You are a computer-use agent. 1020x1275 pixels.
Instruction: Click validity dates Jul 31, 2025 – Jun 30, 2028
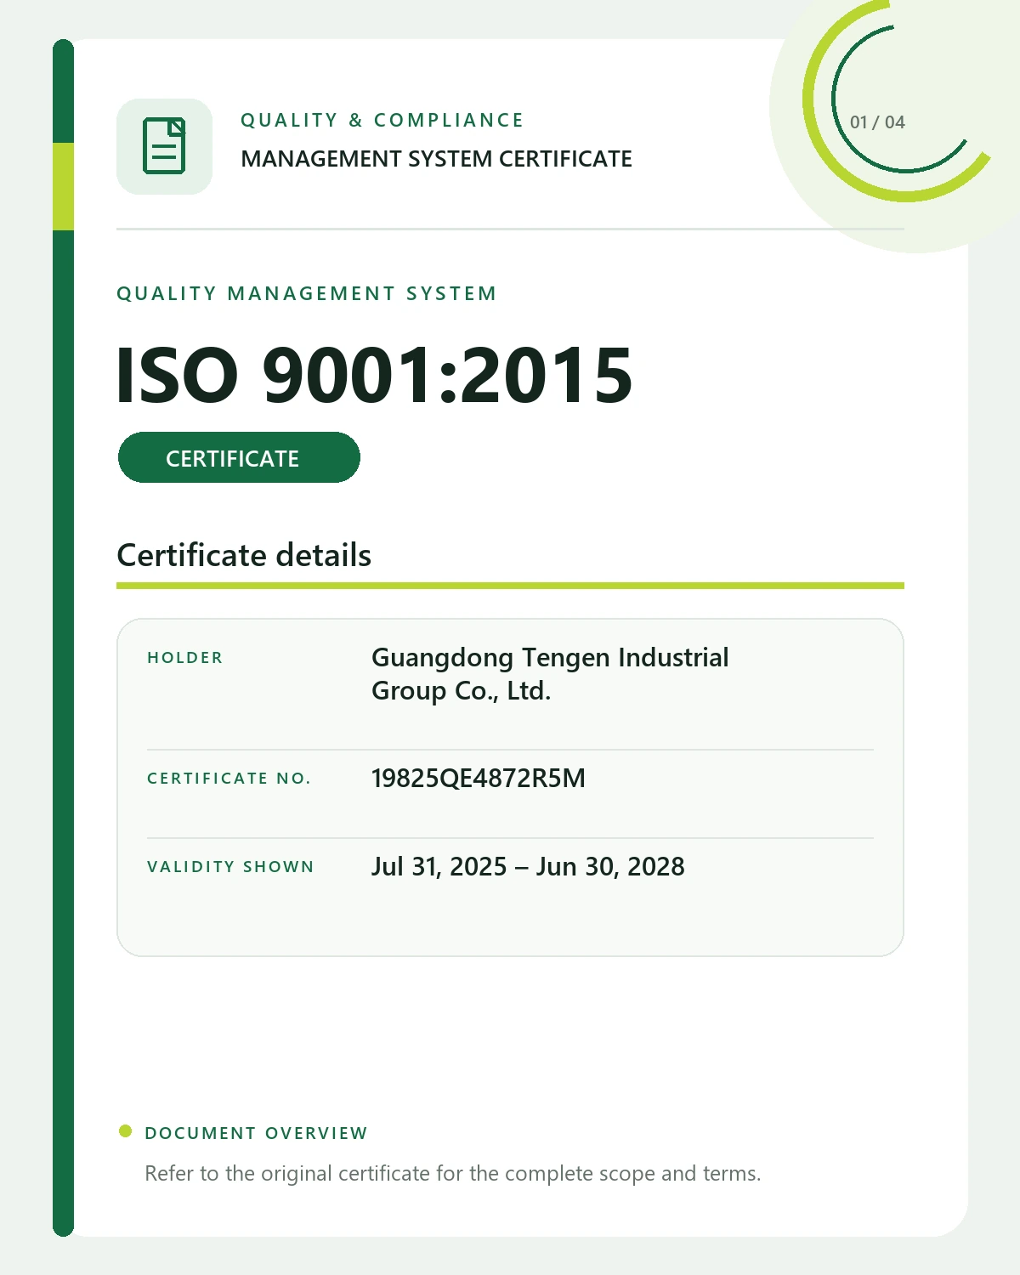(528, 867)
